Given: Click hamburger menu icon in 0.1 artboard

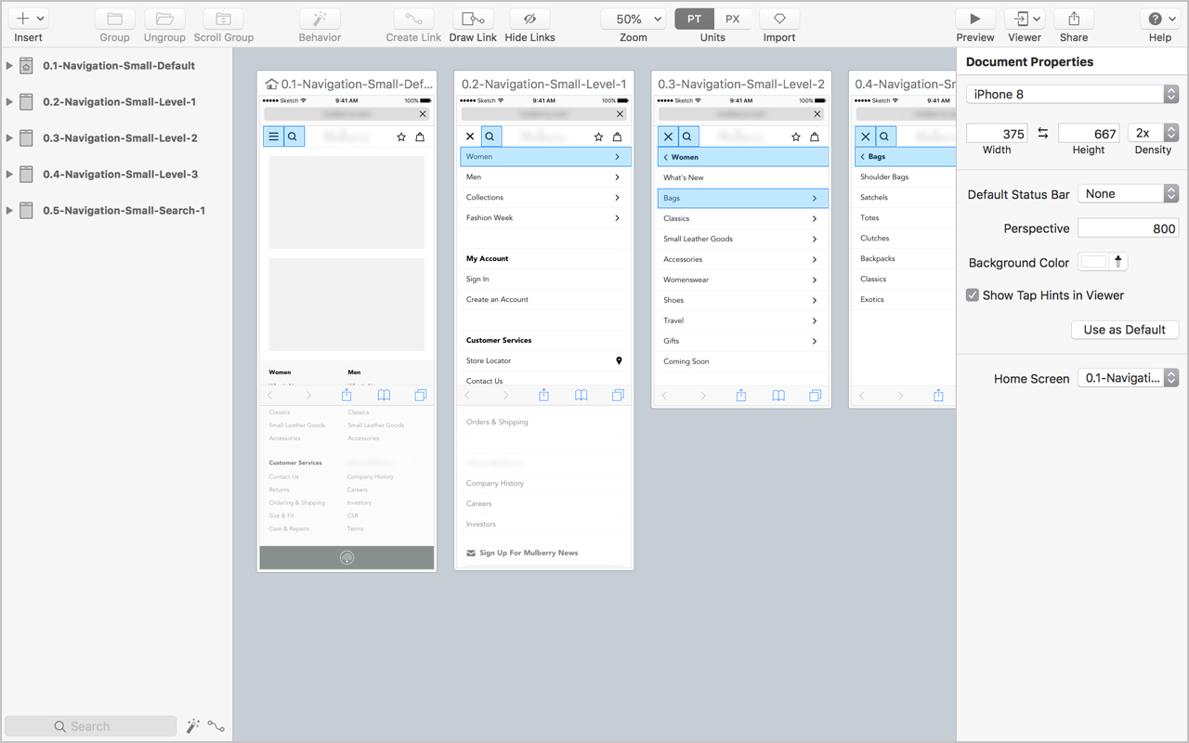Looking at the screenshot, I should pyautogui.click(x=273, y=137).
